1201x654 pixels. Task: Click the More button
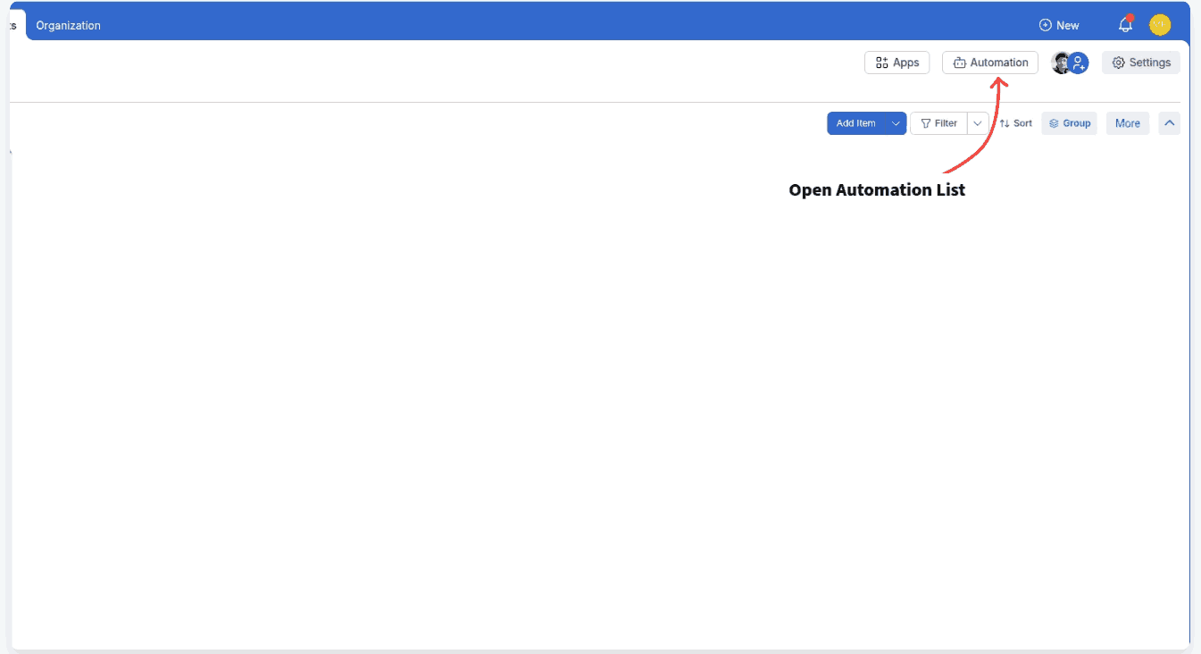point(1127,123)
